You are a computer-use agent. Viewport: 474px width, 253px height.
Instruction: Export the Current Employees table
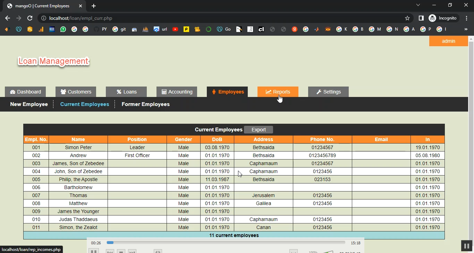[x=259, y=130]
